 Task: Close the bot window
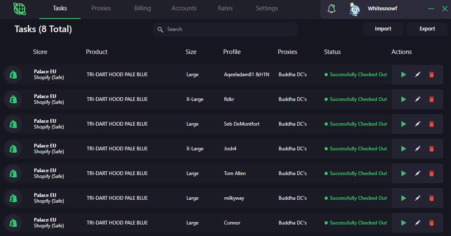tap(445, 9)
